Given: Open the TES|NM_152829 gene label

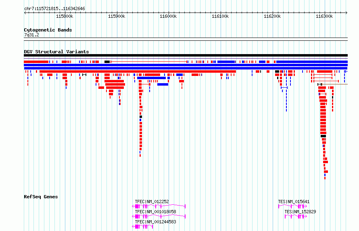Looking at the screenshot, I should 300,212.
